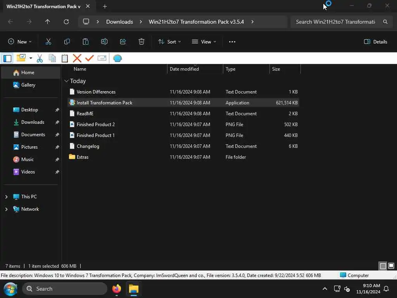This screenshot has height=298, width=397.
Task: Expand chevron before Downloads in address bar
Action: click(98, 22)
